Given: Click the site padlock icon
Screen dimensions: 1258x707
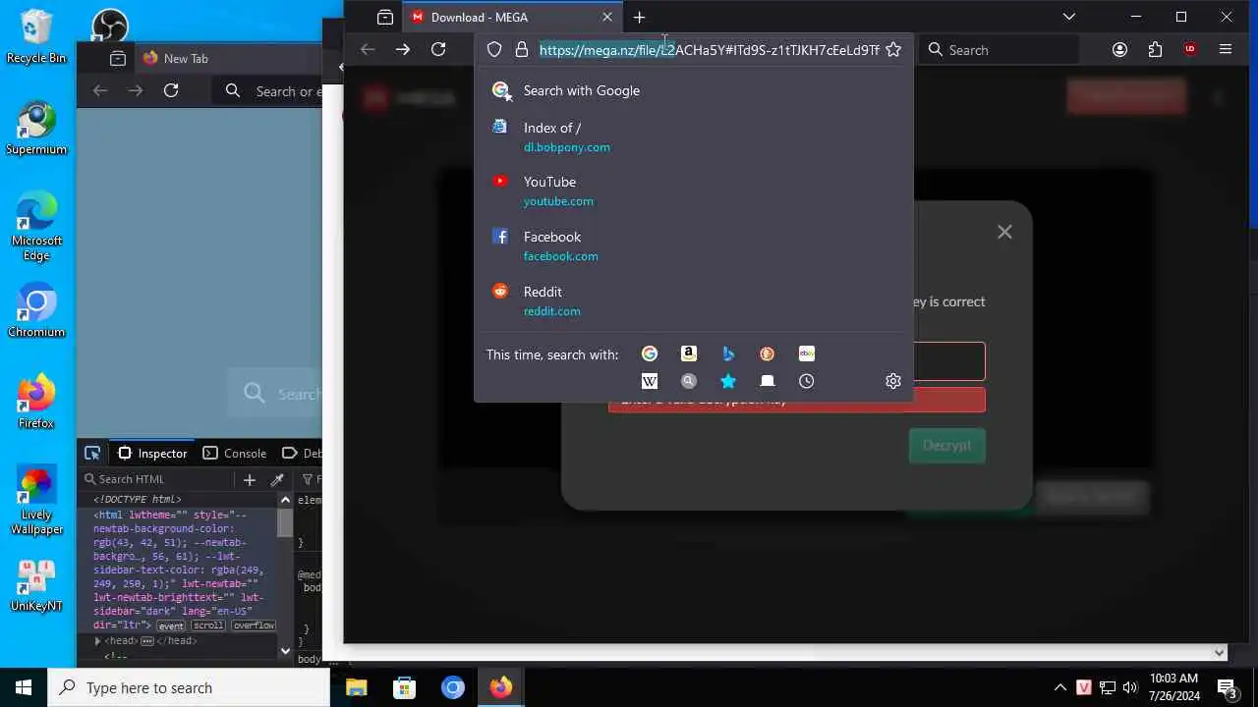Looking at the screenshot, I should [x=522, y=49].
